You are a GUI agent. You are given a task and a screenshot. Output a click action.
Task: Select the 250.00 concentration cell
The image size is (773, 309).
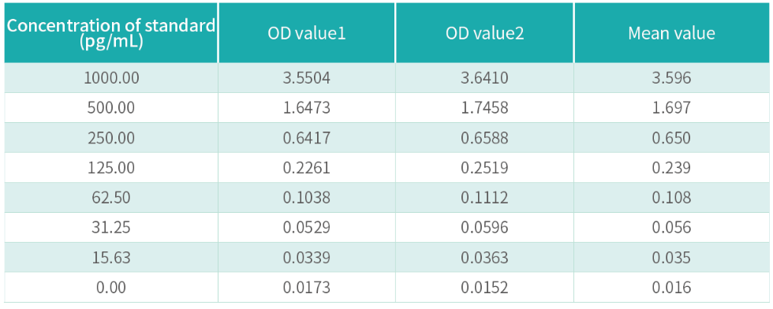pyautogui.click(x=111, y=138)
